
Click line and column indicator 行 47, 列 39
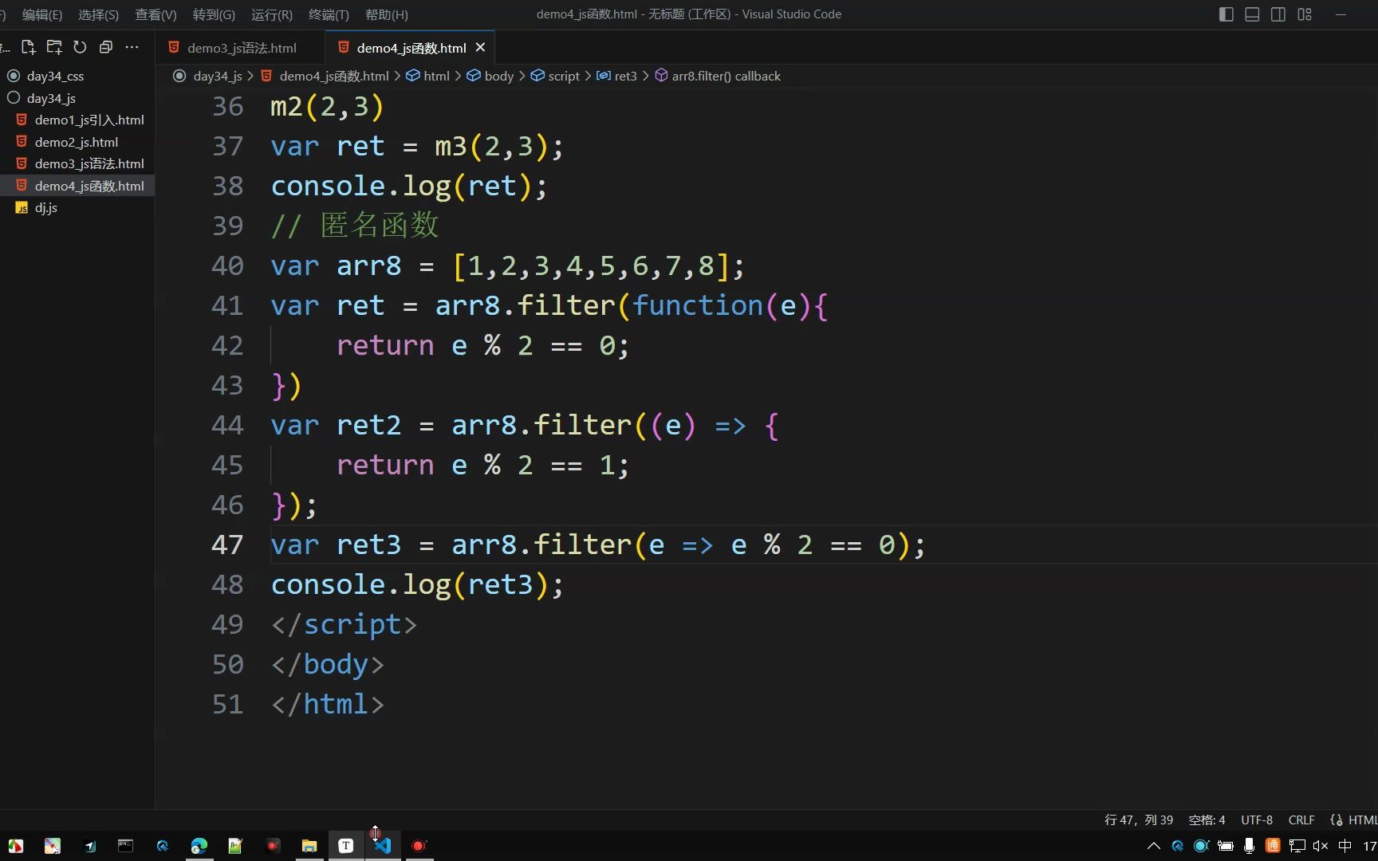pos(1138,820)
